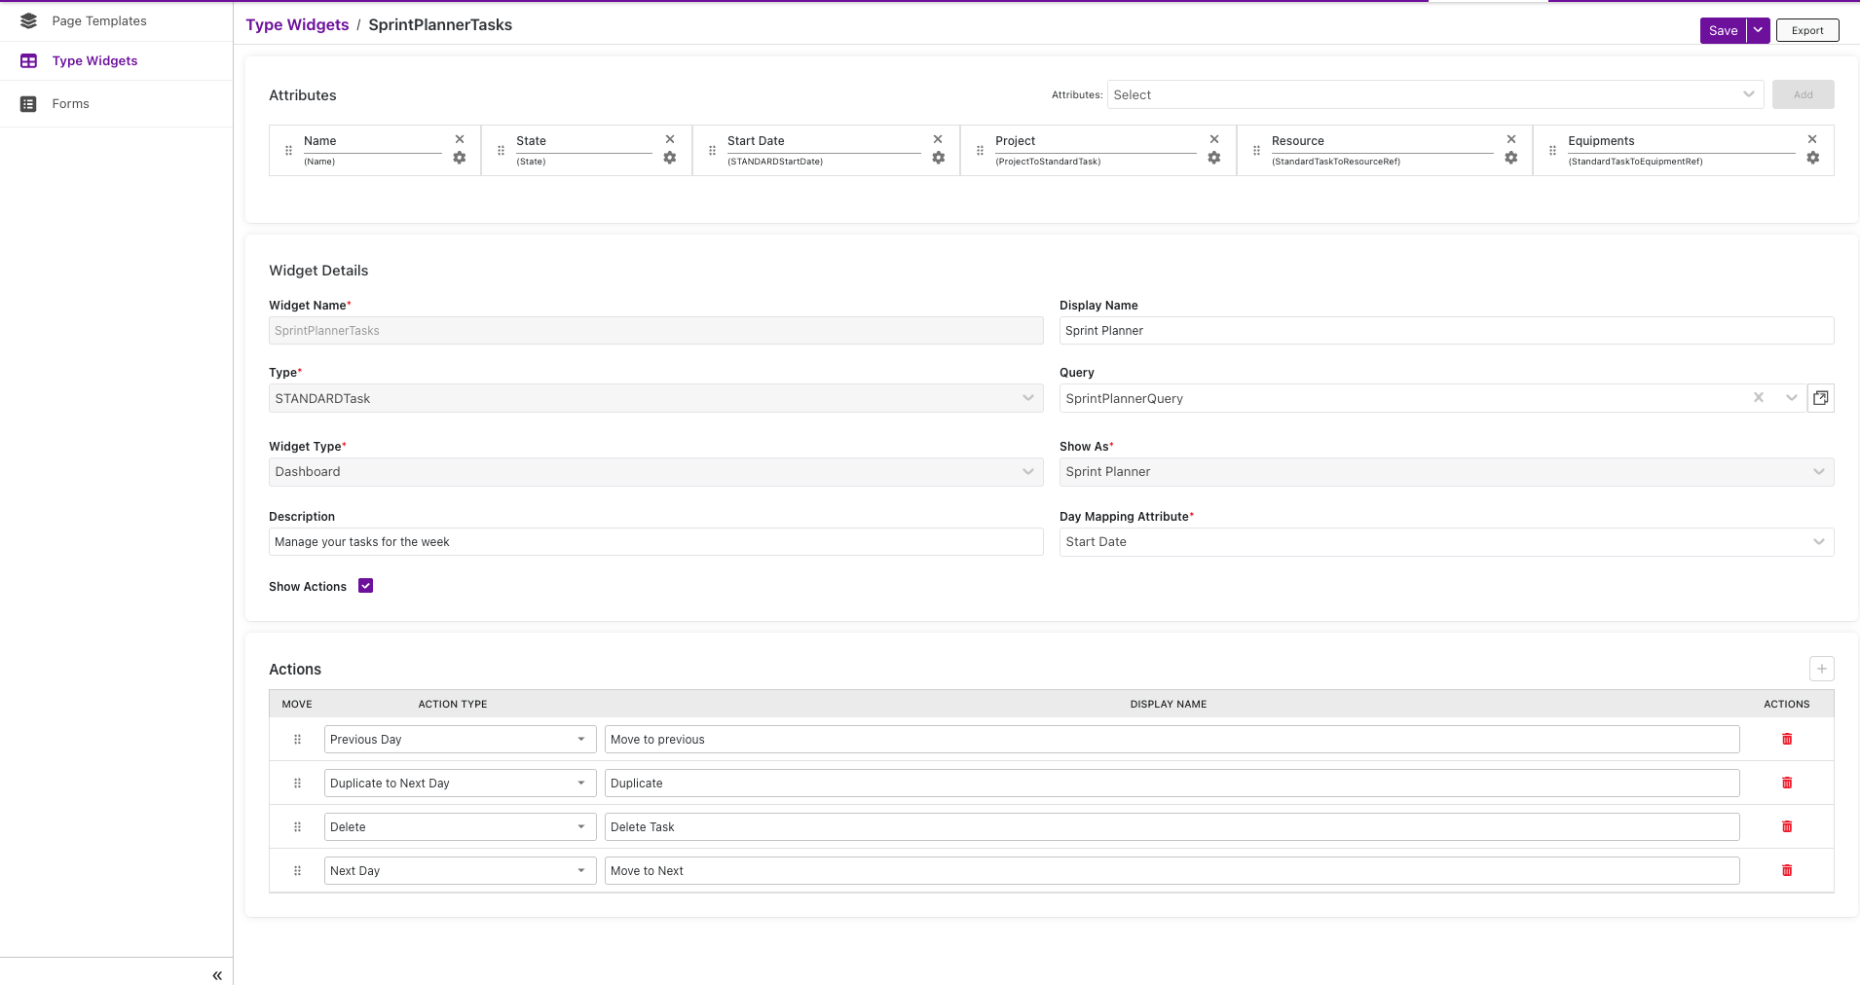The image size is (1860, 985).
Task: Open the Widget Type Dashboard dropdown
Action: (656, 472)
